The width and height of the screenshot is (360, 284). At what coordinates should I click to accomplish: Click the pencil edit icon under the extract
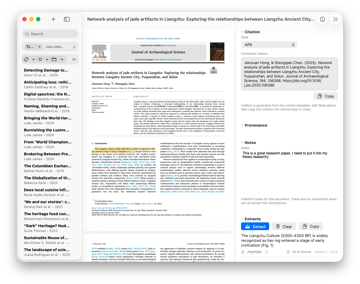(243, 252)
